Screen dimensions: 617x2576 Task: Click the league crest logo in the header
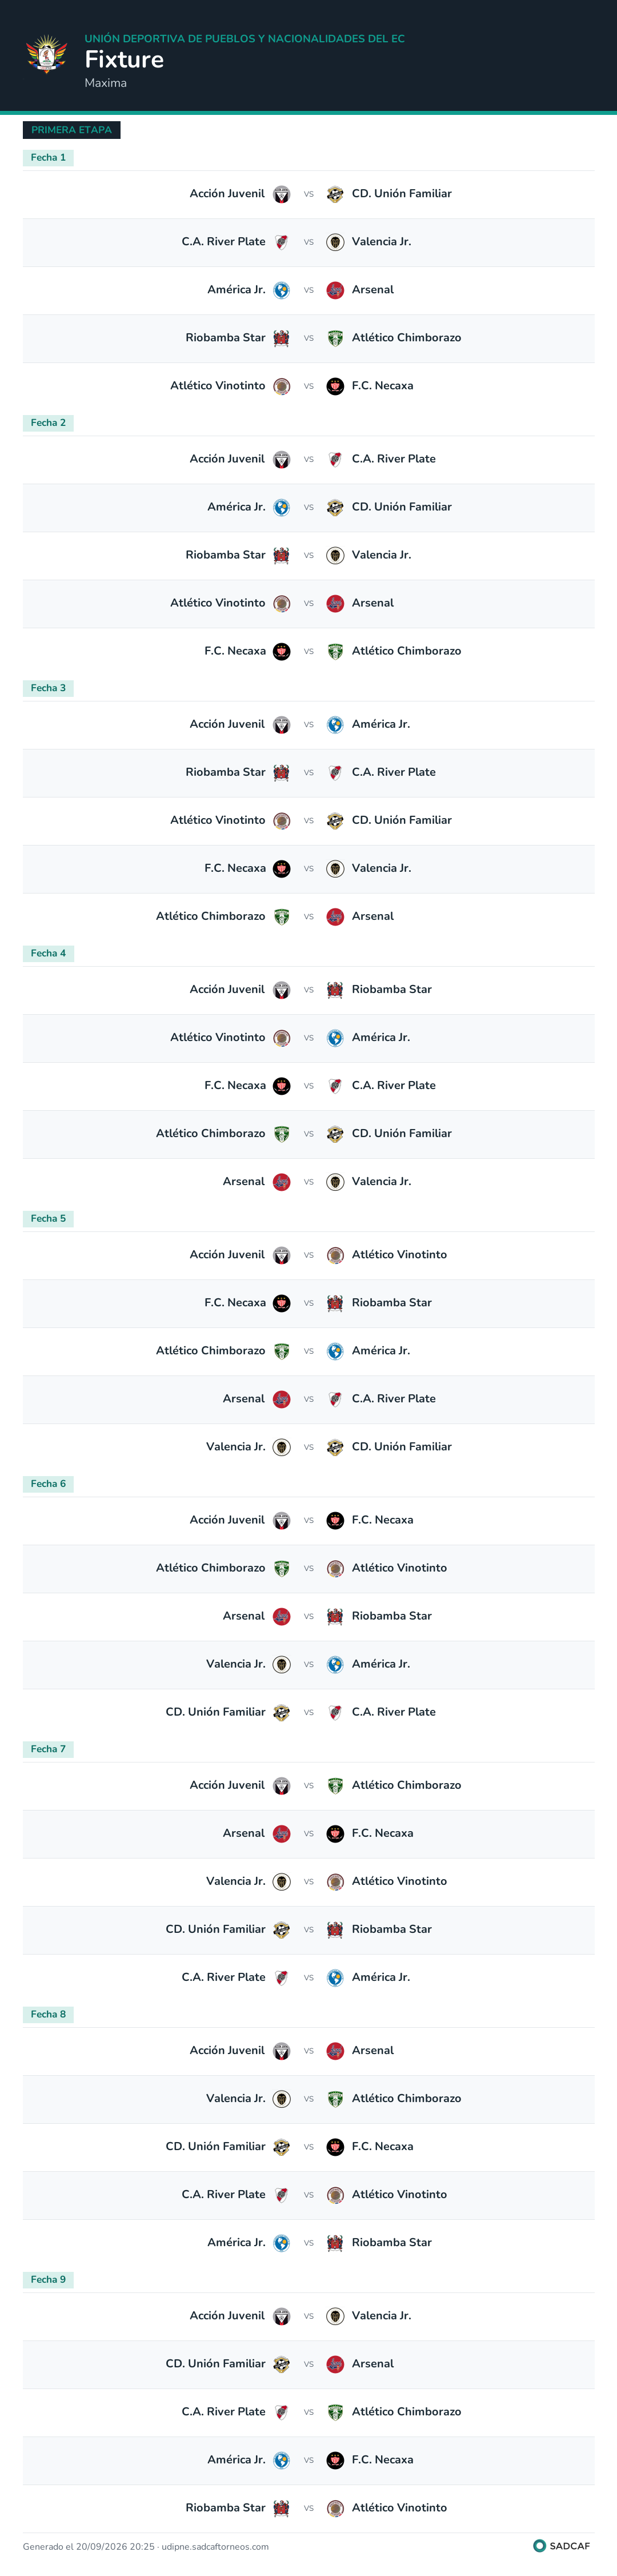coord(46,54)
